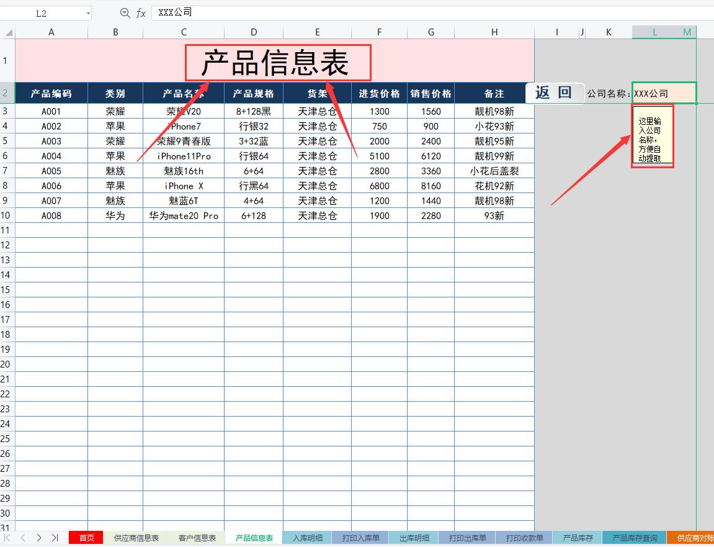Image resolution: width=714 pixels, height=547 pixels.
Task: Click the 返回 button
Action: click(555, 93)
